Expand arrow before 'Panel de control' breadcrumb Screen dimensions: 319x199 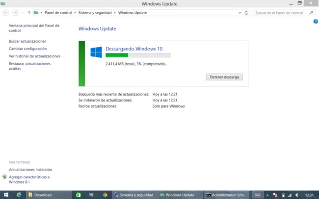point(41,13)
